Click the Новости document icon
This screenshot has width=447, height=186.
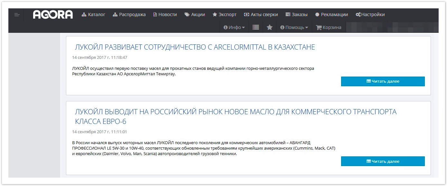[155, 14]
